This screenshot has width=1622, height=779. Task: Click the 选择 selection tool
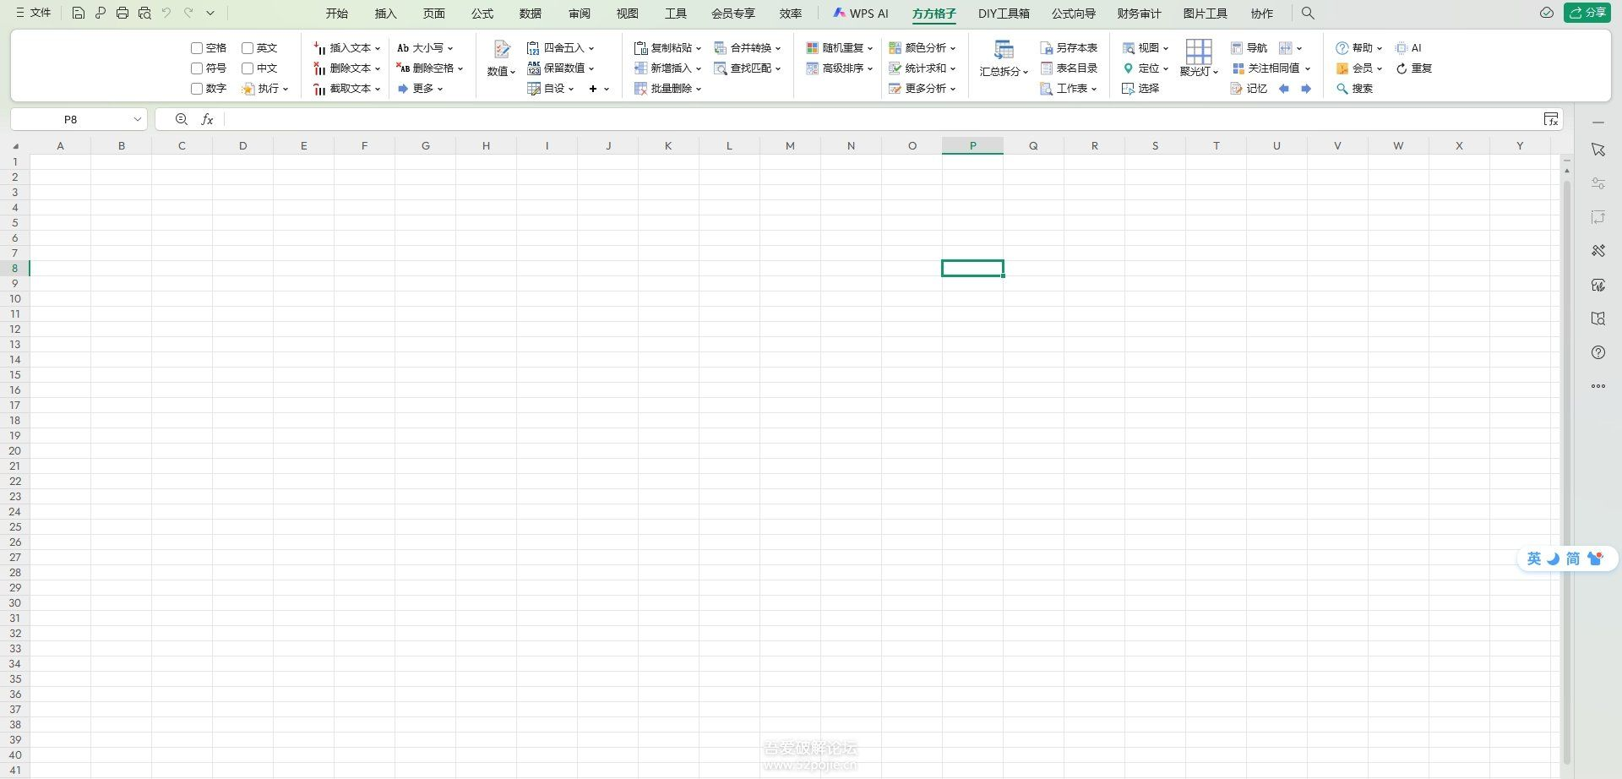coord(1140,89)
